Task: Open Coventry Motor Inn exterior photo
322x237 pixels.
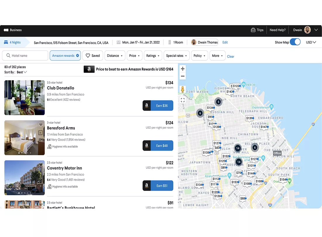Action: (25, 178)
